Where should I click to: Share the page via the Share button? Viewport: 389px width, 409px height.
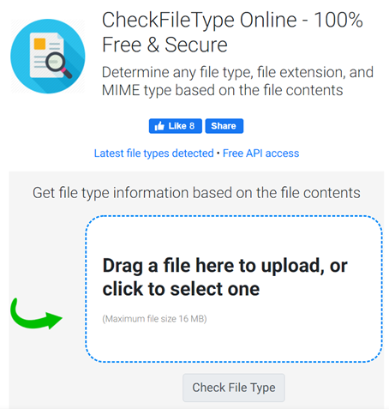tap(224, 126)
